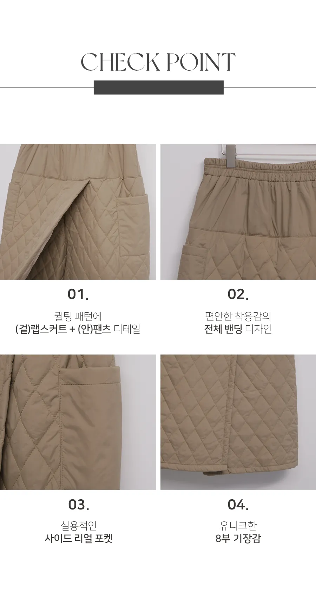Select the 실용적인 caption
The image size is (316, 598).
(79, 526)
